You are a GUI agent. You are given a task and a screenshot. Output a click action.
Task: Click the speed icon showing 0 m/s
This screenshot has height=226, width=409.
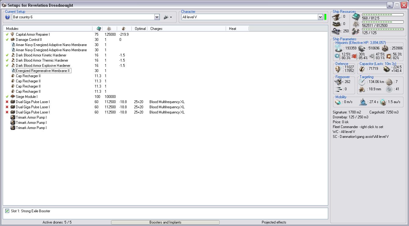[x=337, y=102]
